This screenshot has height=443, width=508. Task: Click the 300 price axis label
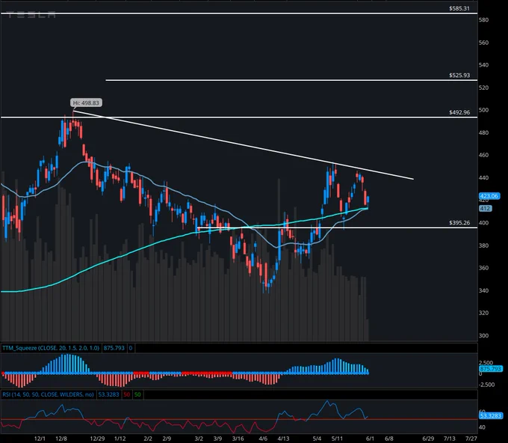pyautogui.click(x=483, y=335)
